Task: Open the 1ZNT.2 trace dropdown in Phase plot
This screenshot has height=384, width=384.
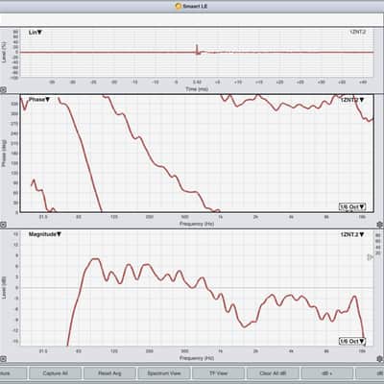Action: pyautogui.click(x=352, y=100)
